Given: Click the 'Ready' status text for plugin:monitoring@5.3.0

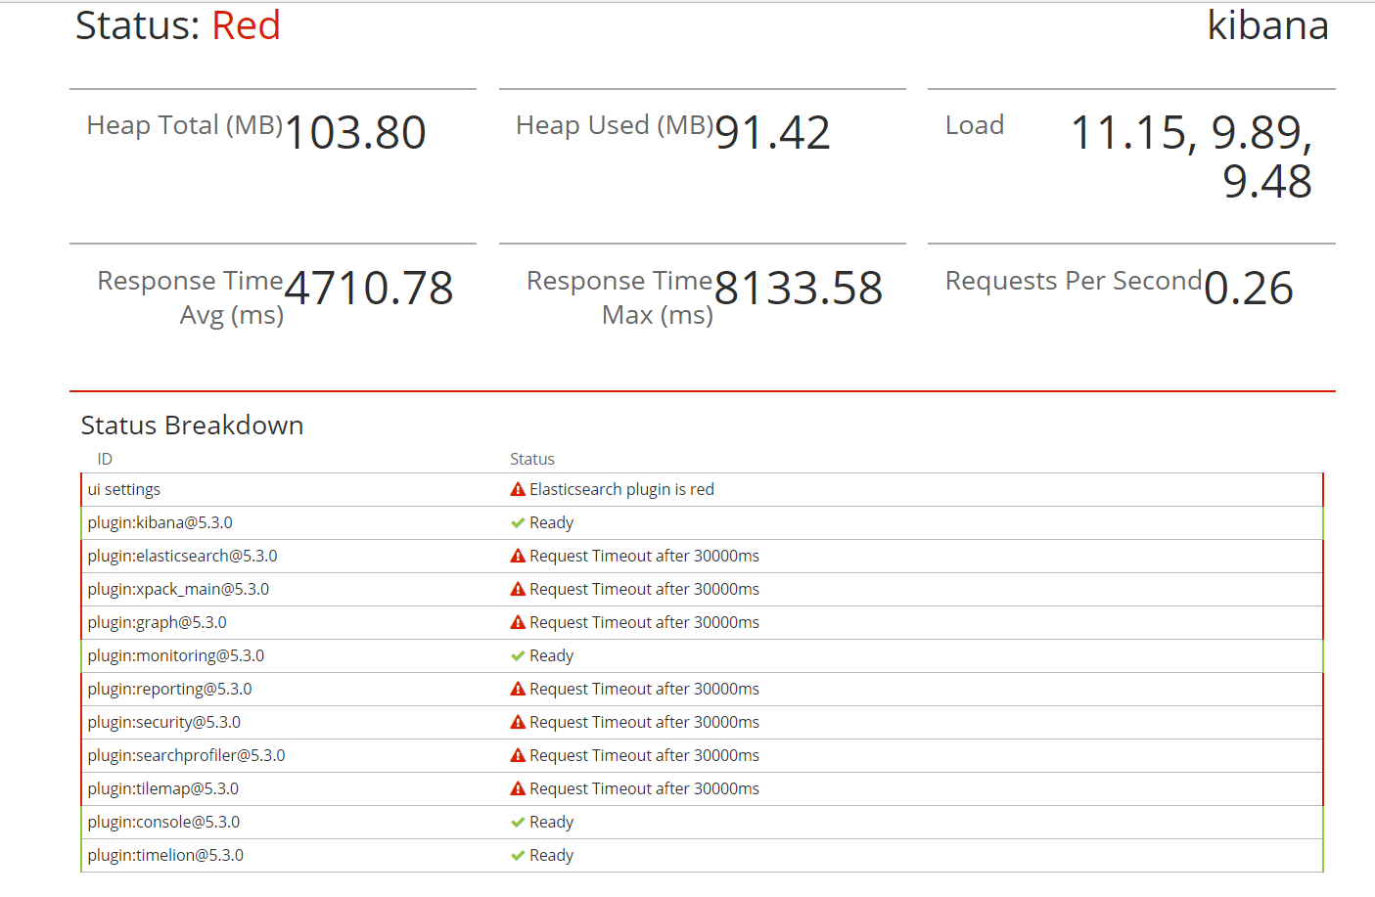Looking at the screenshot, I should point(551,655).
